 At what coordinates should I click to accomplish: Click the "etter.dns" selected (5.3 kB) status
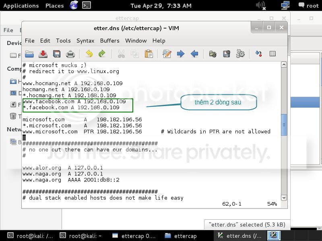click(x=247, y=225)
